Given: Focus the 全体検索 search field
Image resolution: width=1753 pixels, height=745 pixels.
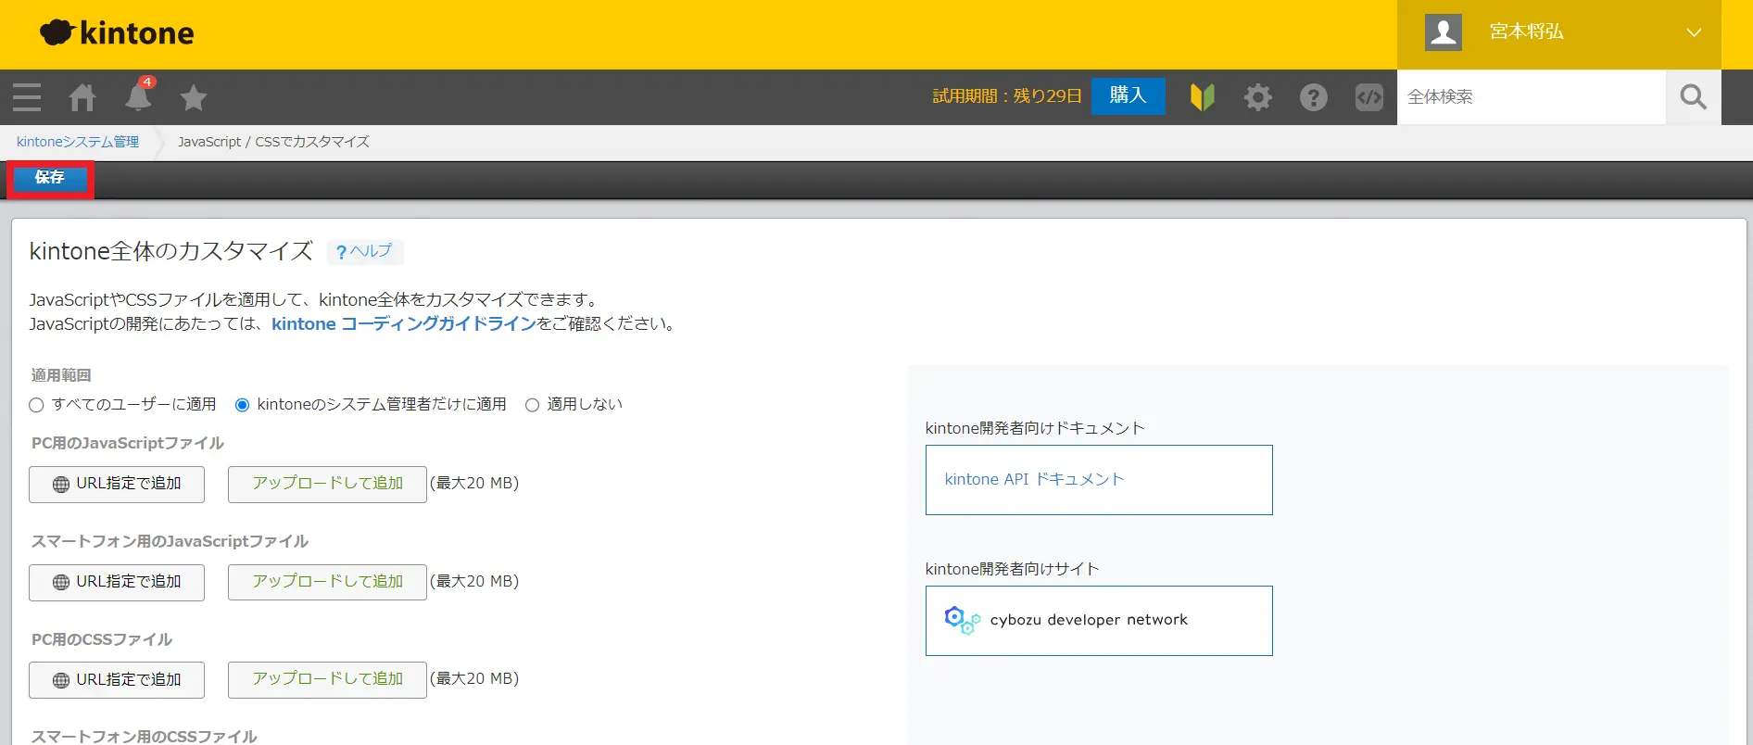Looking at the screenshot, I should [1531, 96].
